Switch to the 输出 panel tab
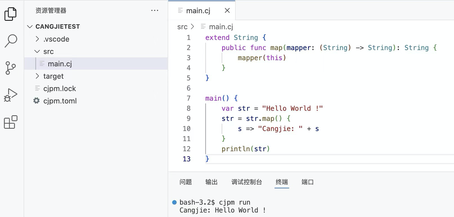The width and height of the screenshot is (454, 217). click(x=211, y=182)
